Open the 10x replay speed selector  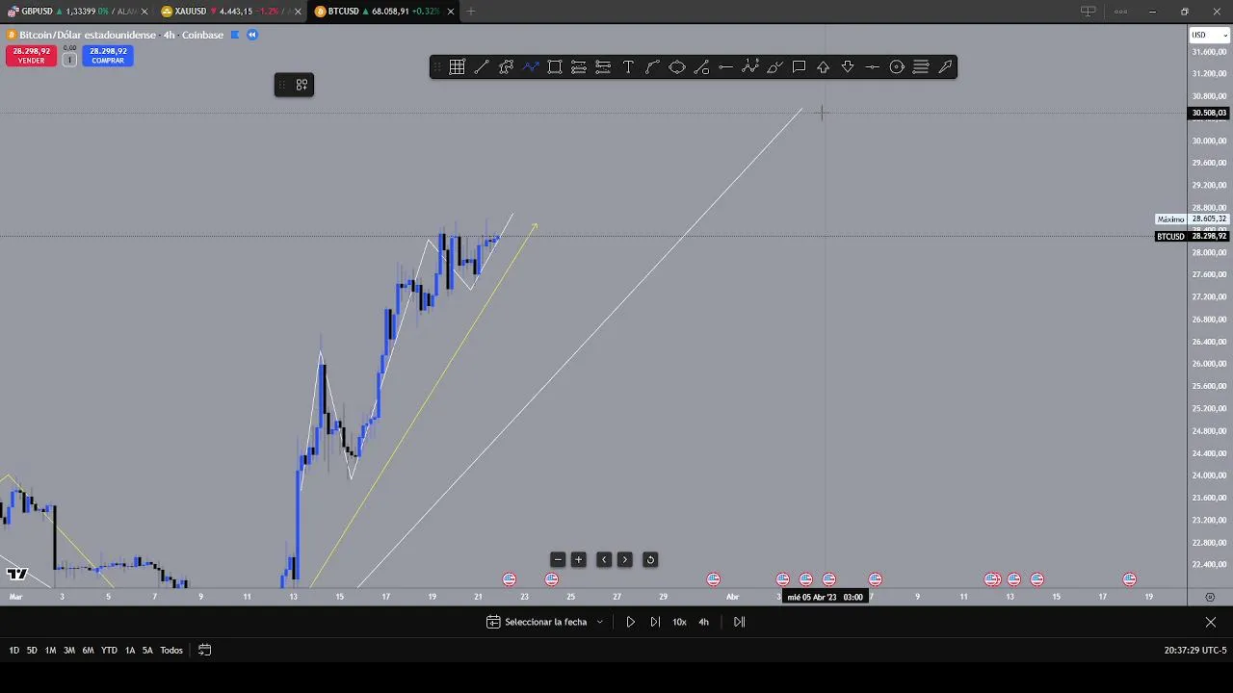click(x=679, y=622)
